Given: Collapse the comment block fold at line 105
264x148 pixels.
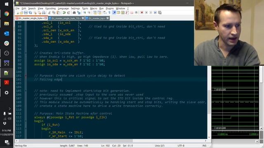Looking at the screenshot, I should [x=26, y=91].
